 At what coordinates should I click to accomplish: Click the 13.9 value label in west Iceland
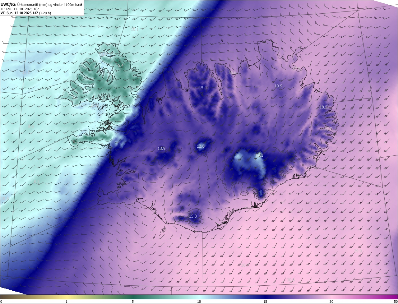click(161, 148)
